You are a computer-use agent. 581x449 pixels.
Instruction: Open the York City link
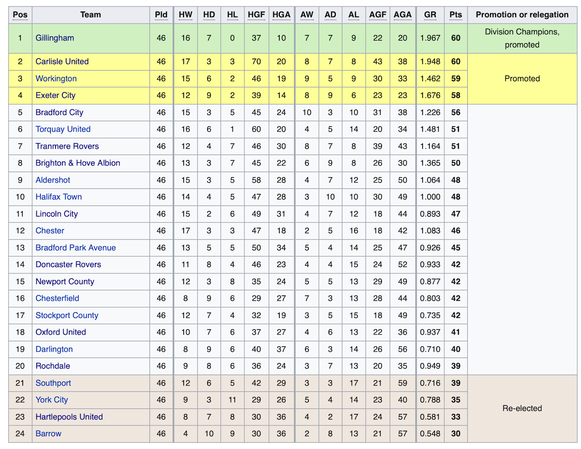(x=52, y=400)
